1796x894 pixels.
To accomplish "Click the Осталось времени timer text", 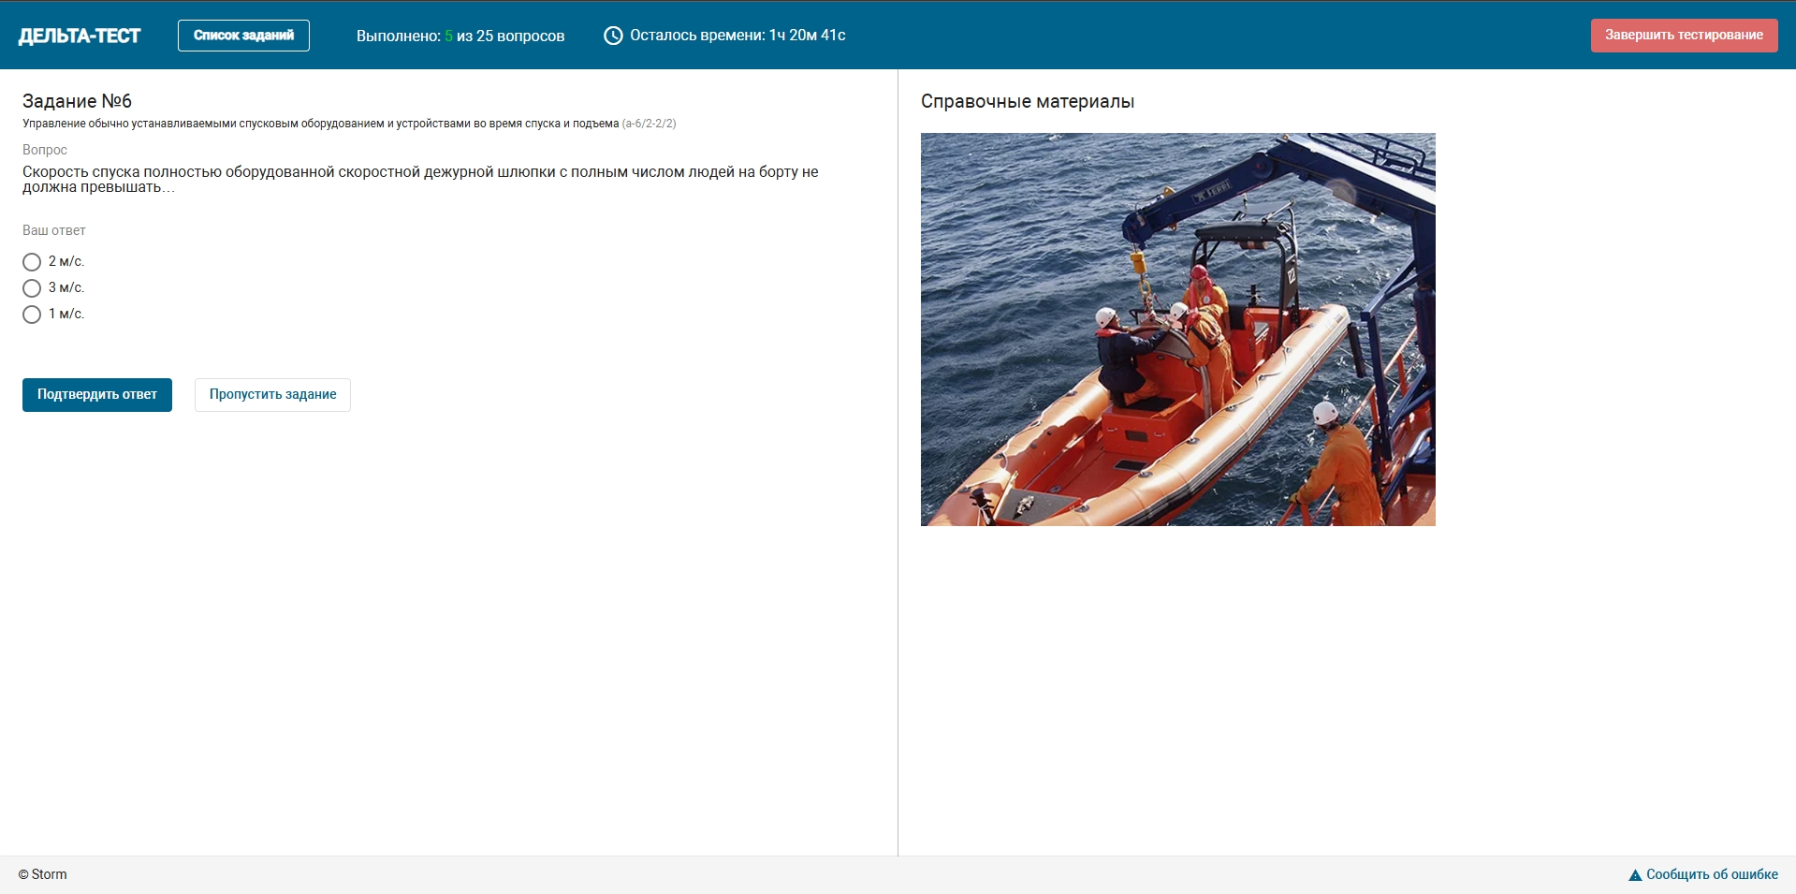I will pyautogui.click(x=737, y=36).
